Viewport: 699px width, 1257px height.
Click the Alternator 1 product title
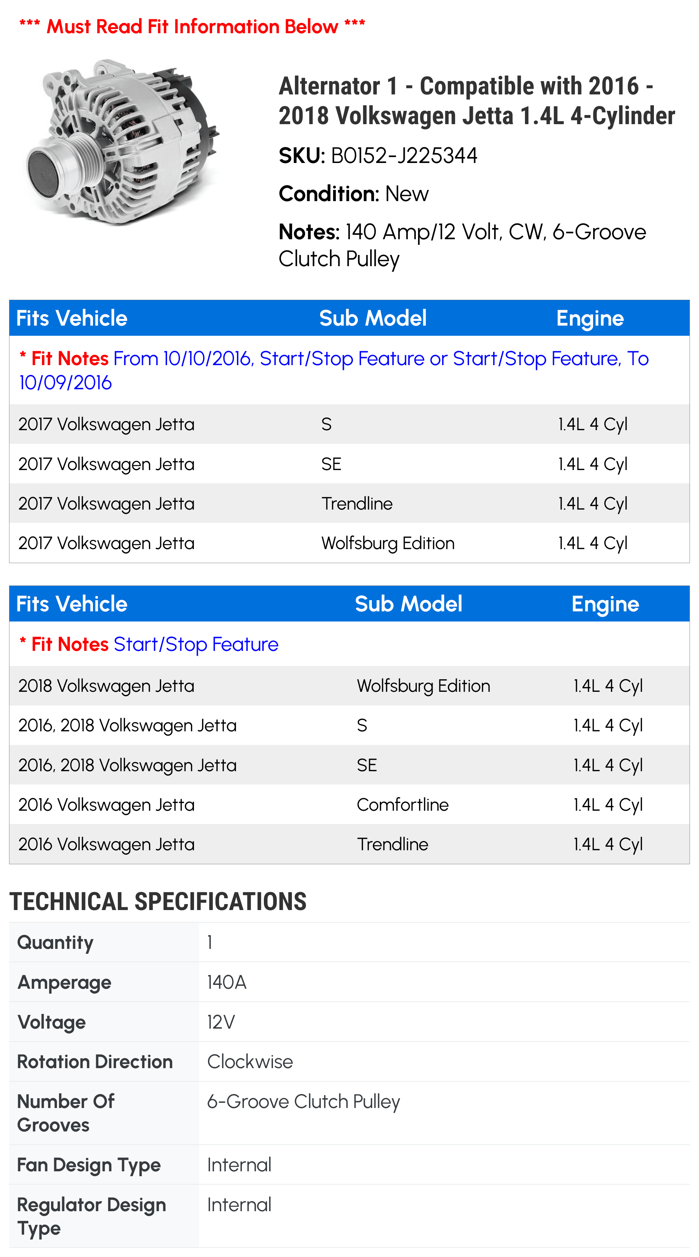476,100
